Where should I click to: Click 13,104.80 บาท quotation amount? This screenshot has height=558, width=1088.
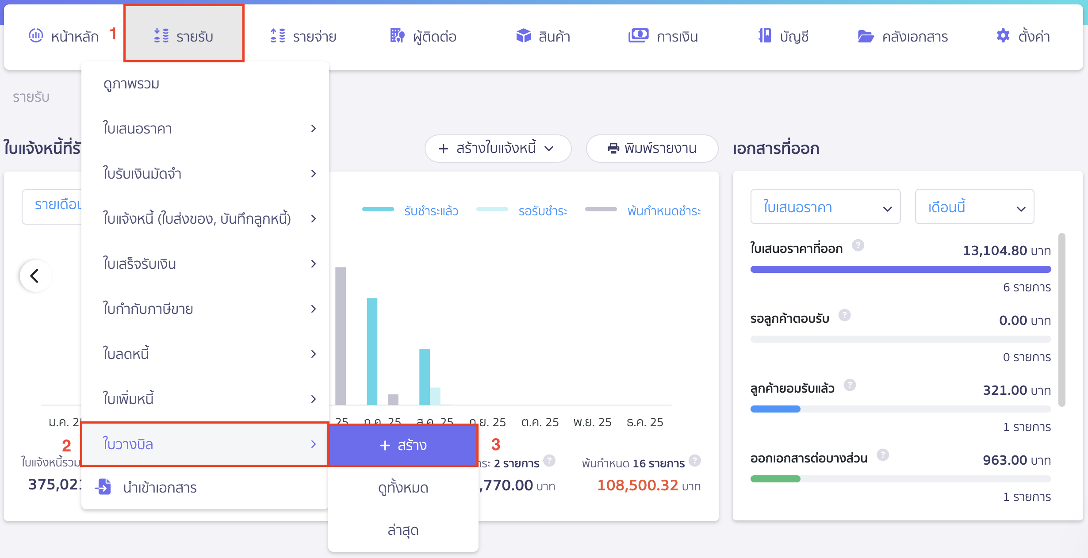pyautogui.click(x=1007, y=251)
